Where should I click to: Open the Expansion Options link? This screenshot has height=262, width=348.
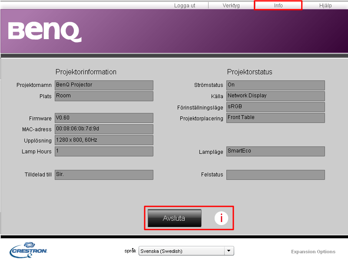[x=313, y=252]
